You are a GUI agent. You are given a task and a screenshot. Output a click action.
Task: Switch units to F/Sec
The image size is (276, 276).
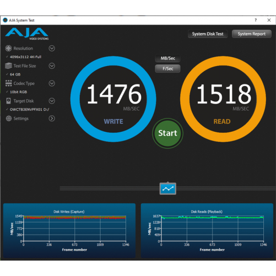pos(167,69)
